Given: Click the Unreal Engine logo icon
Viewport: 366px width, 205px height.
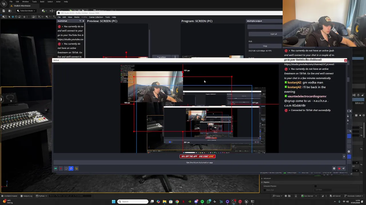Looking at the screenshot, I should pyautogui.click(x=4, y=4).
